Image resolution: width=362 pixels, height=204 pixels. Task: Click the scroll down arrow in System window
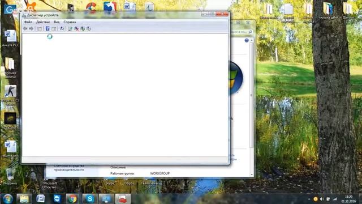coord(252,175)
